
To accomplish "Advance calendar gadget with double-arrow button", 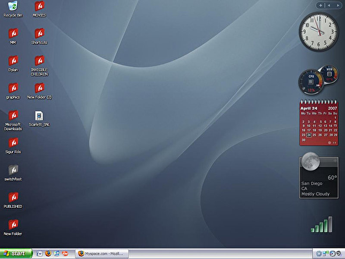I will pyautogui.click(x=335, y=142).
